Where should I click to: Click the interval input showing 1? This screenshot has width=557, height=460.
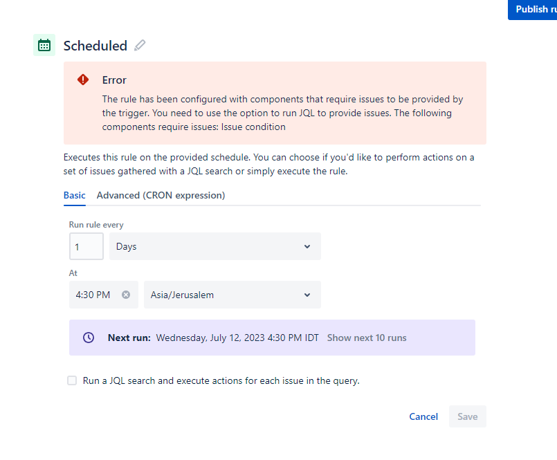coord(86,246)
